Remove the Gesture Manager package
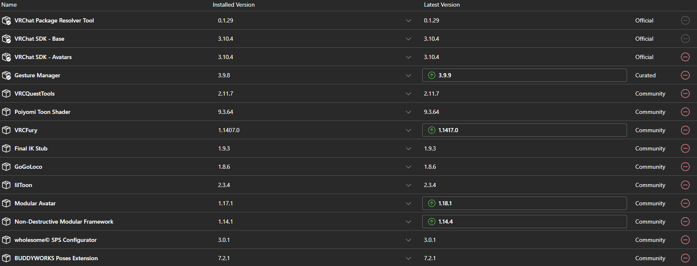The image size is (697, 266). click(x=685, y=75)
